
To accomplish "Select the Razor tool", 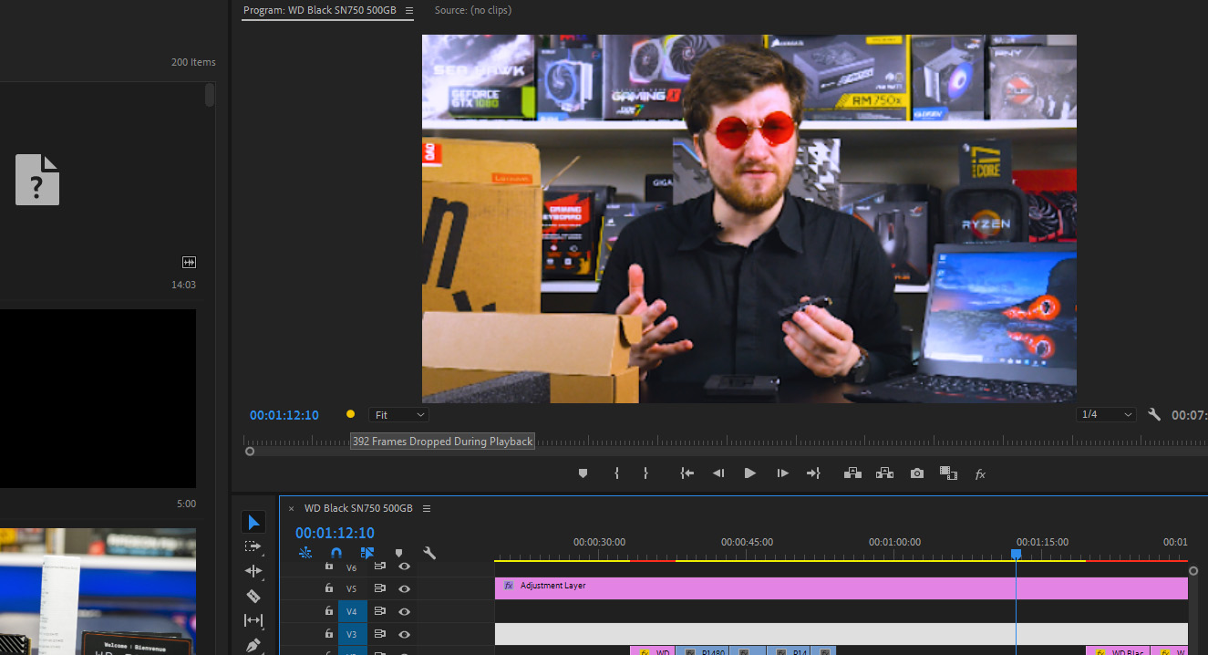I will coord(253,596).
